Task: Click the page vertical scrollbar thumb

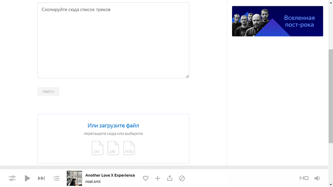Action: tap(331, 96)
